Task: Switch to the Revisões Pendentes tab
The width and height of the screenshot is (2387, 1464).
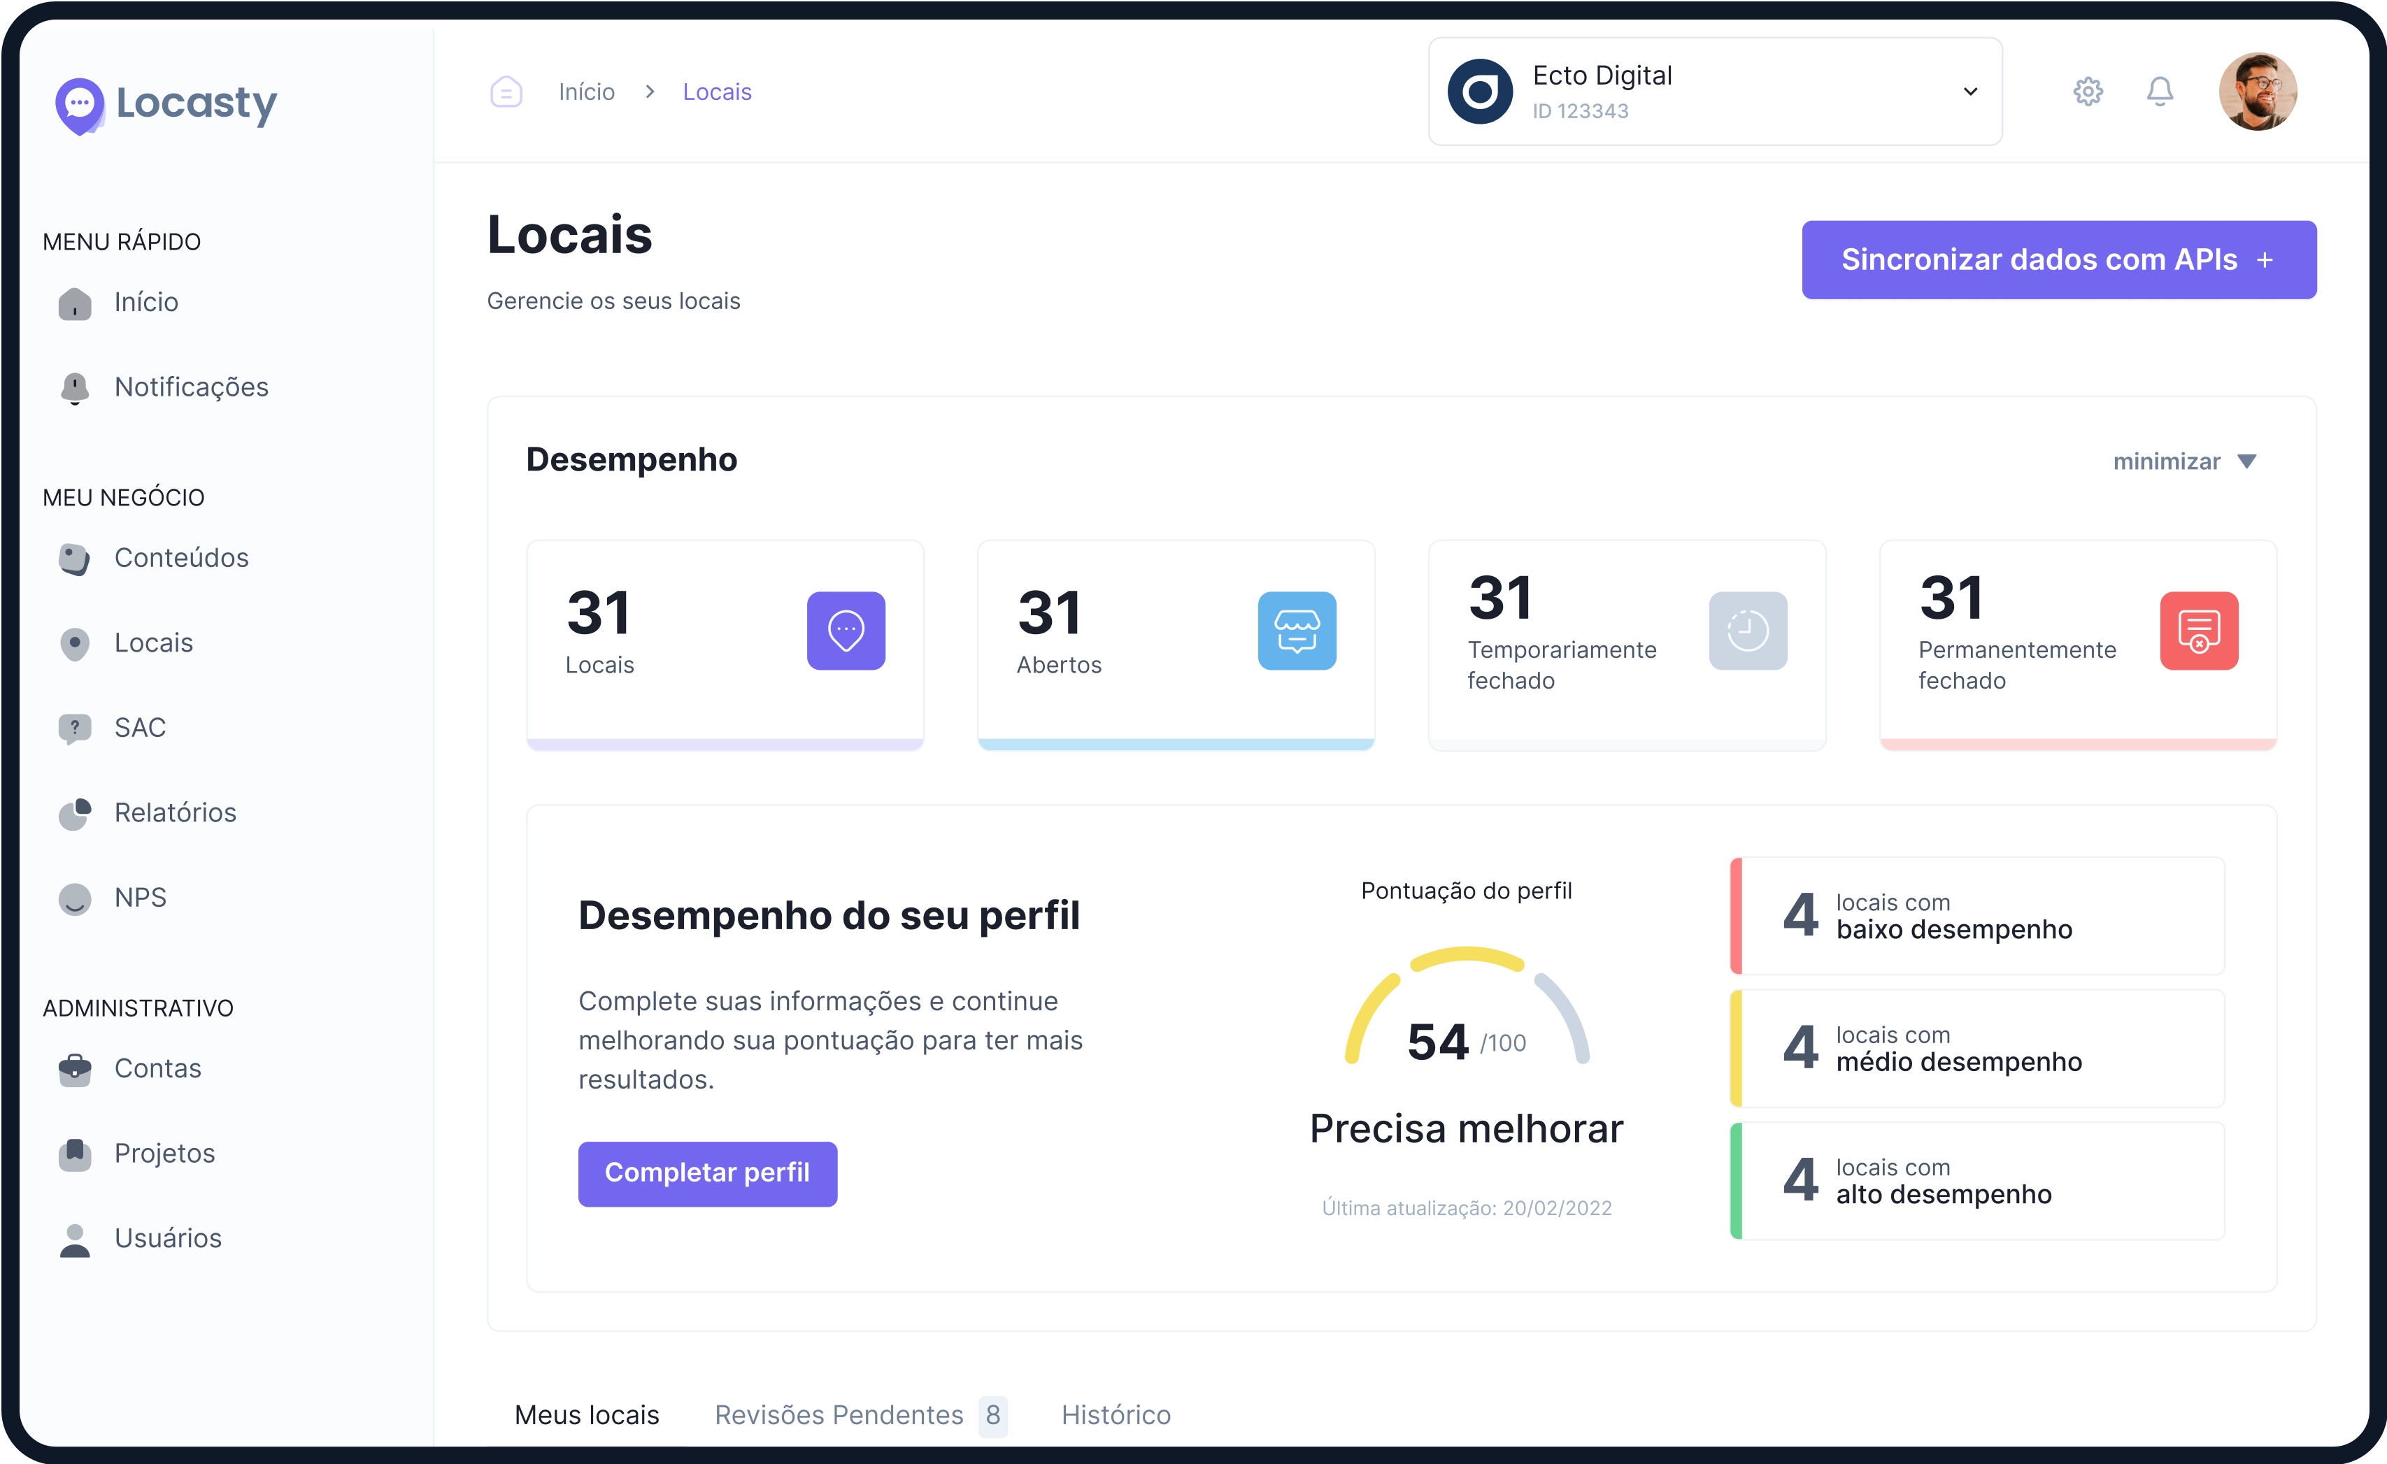Action: coord(839,1414)
